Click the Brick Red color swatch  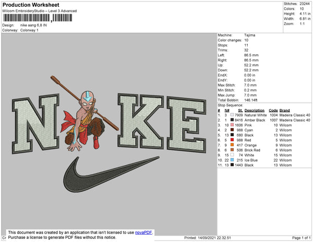pyautogui.click(x=232, y=150)
